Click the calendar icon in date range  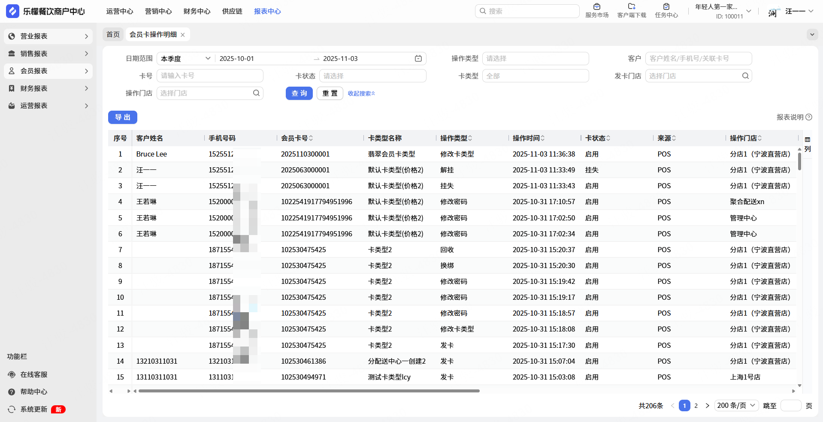[418, 59]
